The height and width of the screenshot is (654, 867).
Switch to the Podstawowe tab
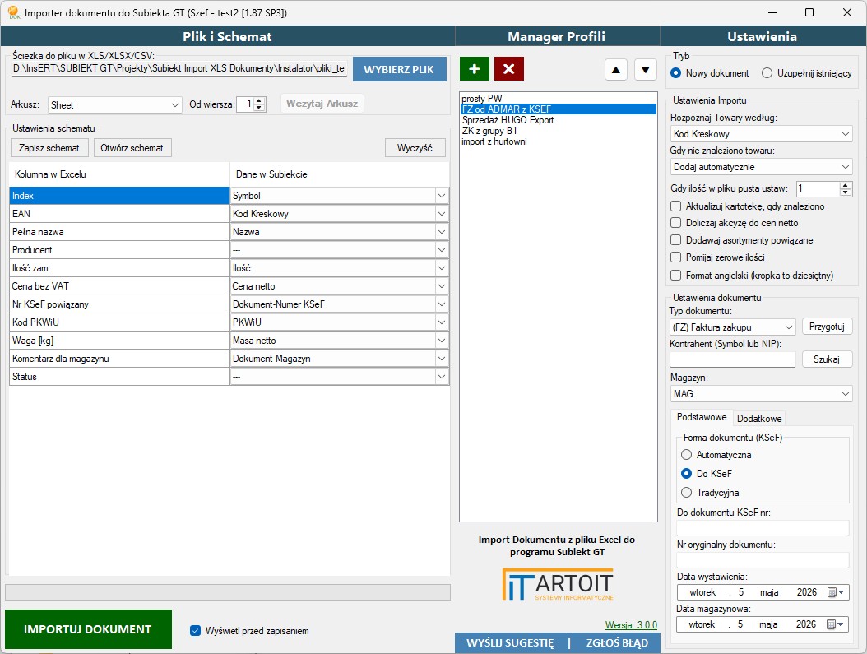click(x=702, y=417)
